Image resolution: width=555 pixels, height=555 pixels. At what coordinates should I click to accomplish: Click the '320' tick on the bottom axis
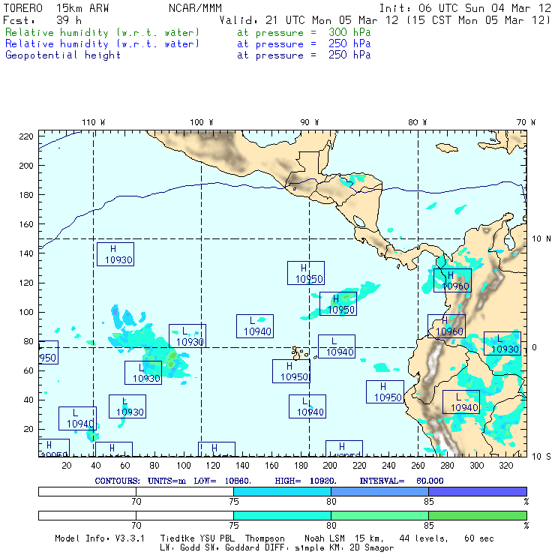pyautogui.click(x=505, y=466)
